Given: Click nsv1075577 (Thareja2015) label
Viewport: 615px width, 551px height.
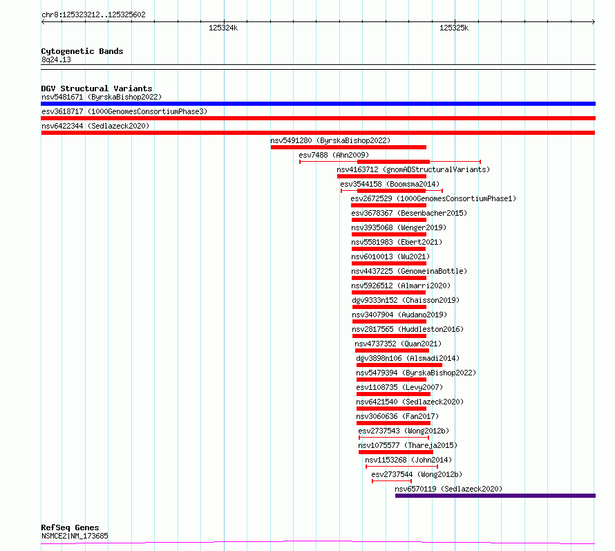Looking at the screenshot, I should click(x=408, y=445).
